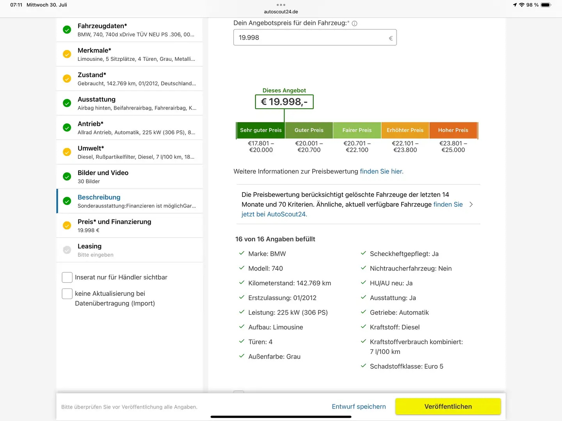Image resolution: width=562 pixels, height=421 pixels.
Task: Click the grey status icon beside Leasing
Action: 67,250
